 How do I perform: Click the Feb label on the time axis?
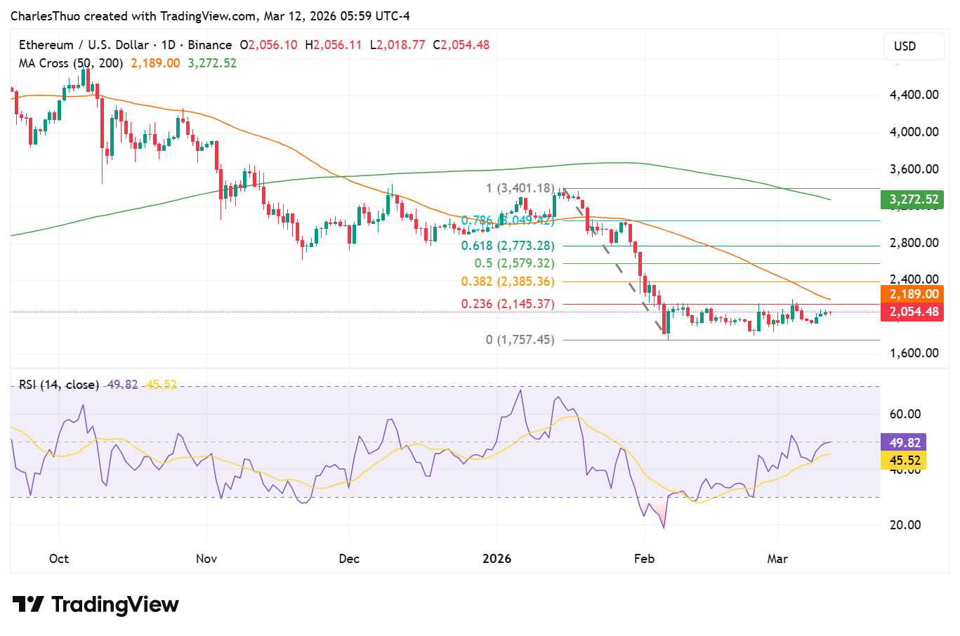pyautogui.click(x=644, y=559)
